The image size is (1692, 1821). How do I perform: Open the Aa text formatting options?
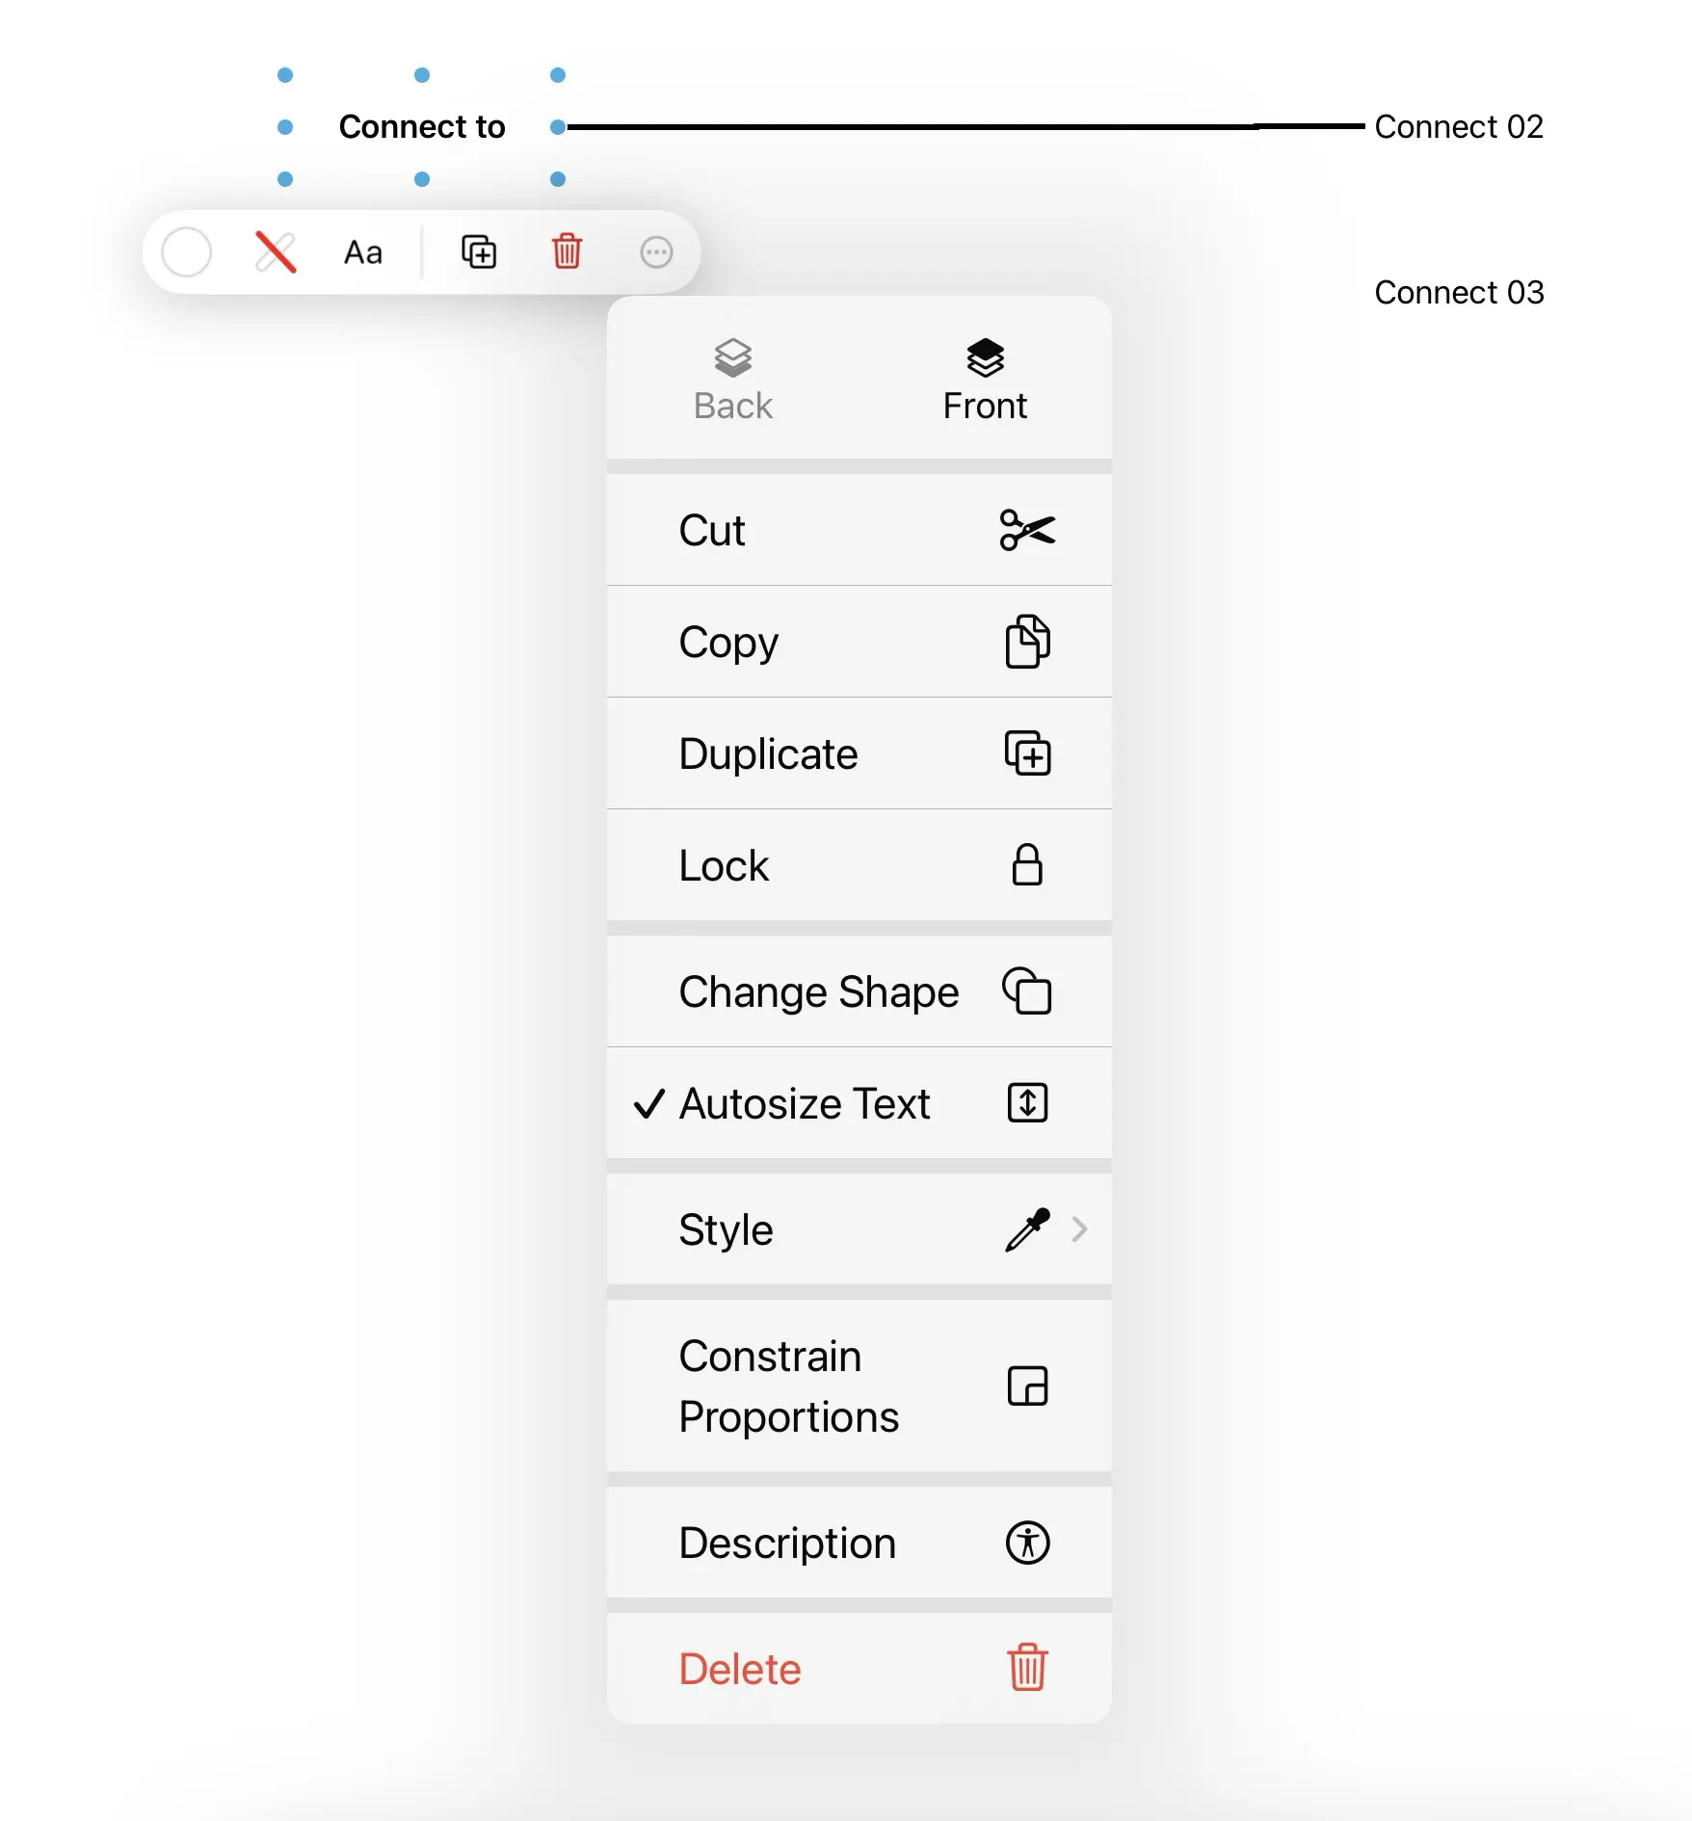pyautogui.click(x=363, y=252)
